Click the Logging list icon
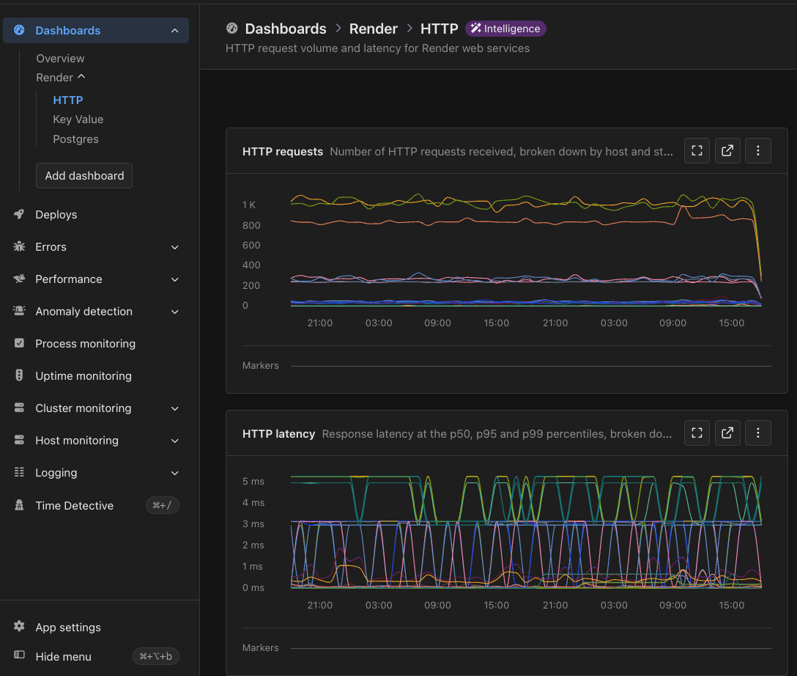The image size is (797, 676). 19,472
